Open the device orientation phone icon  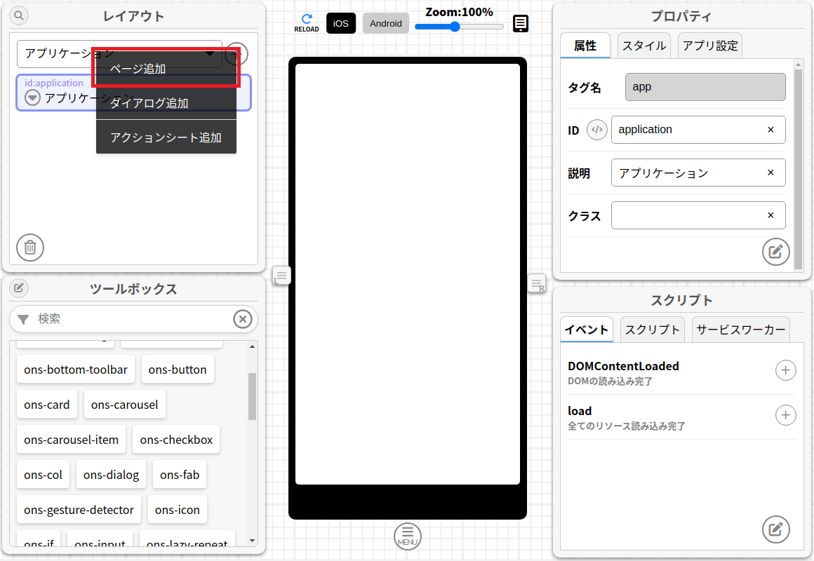[520, 24]
